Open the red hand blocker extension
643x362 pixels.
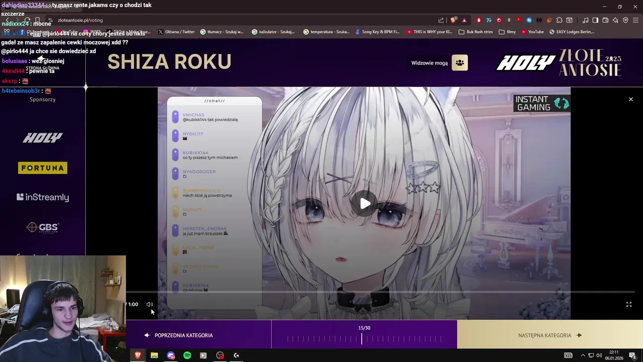point(479,20)
